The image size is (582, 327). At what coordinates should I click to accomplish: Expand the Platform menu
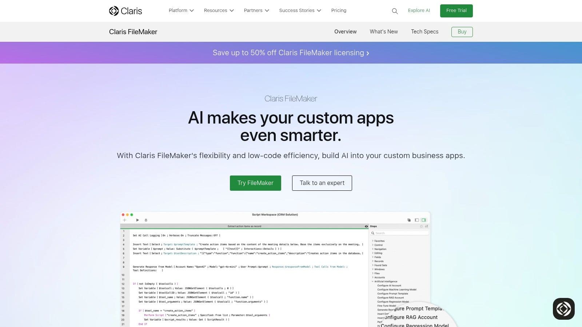[x=181, y=11]
